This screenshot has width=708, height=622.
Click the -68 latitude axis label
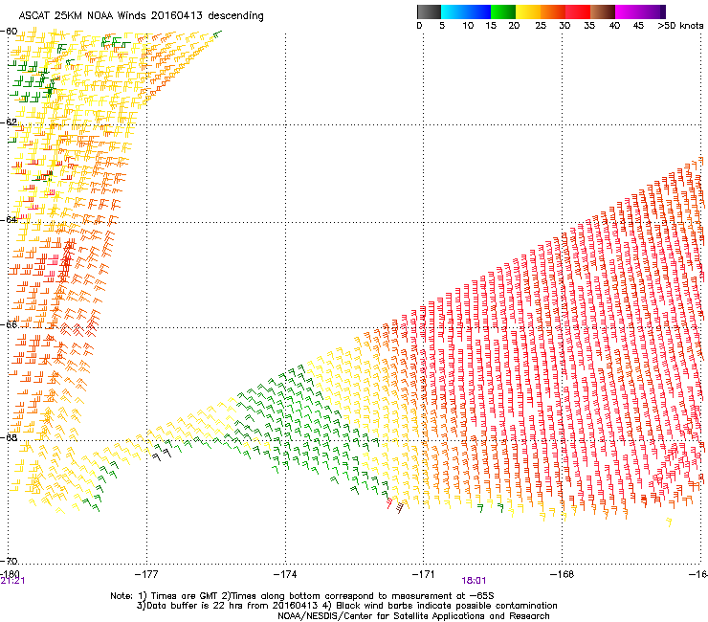coord(9,437)
